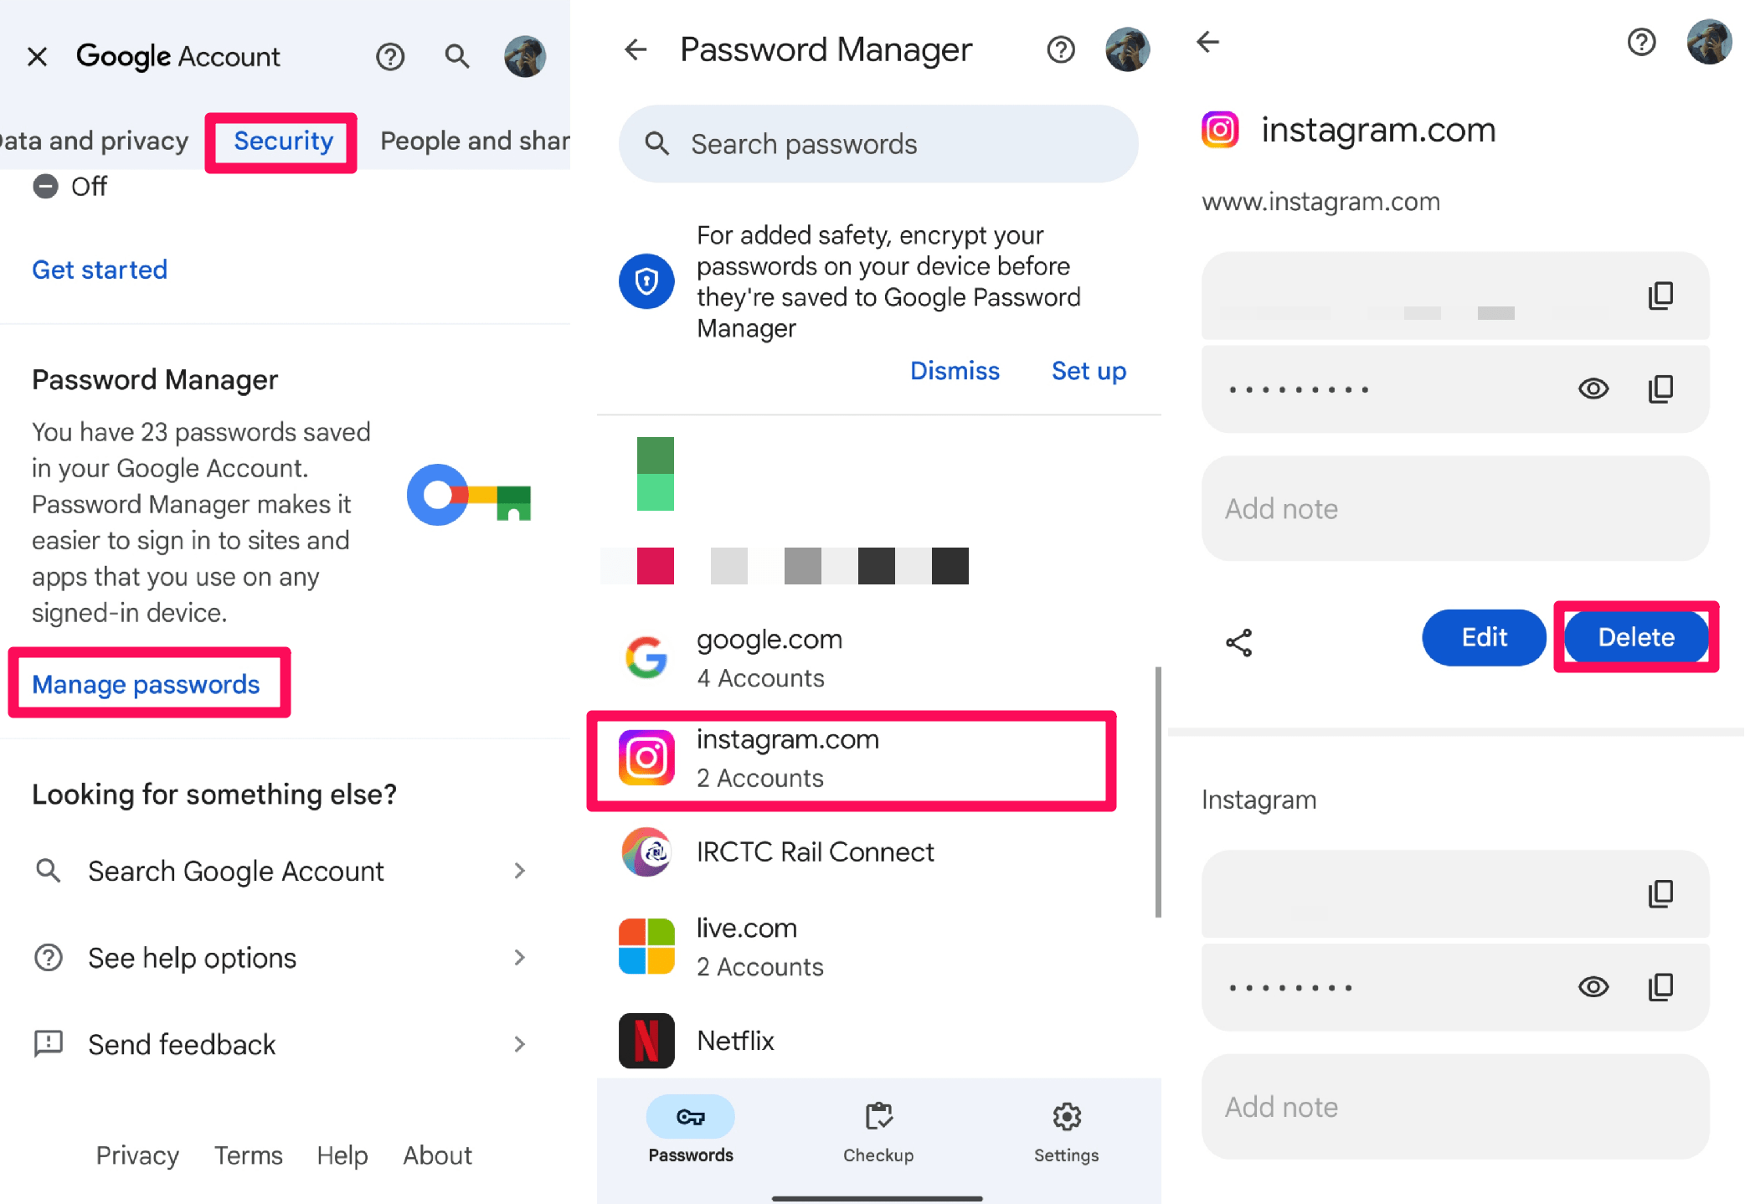Click Manage passwords link in Security
Screen dimensions: 1745x1204
pyautogui.click(x=146, y=683)
